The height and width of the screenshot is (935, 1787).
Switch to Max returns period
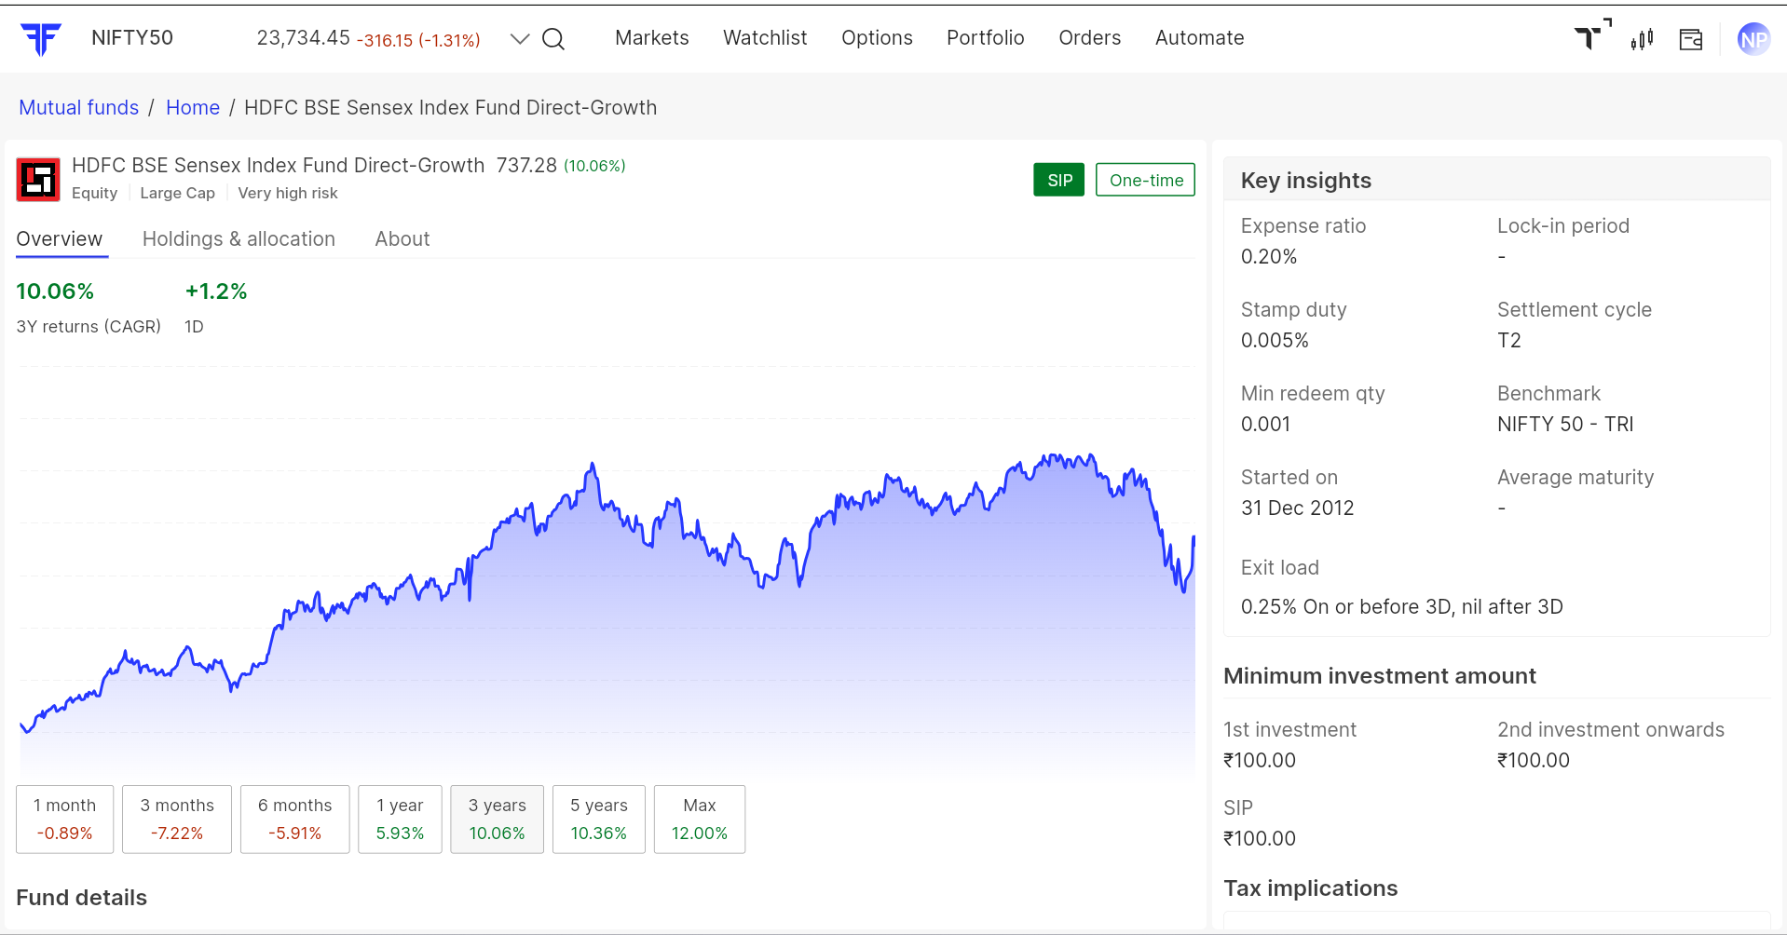coord(699,819)
